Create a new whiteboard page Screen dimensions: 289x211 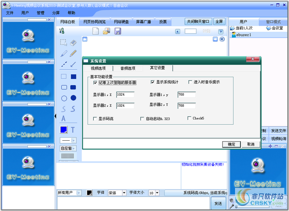point(95,31)
